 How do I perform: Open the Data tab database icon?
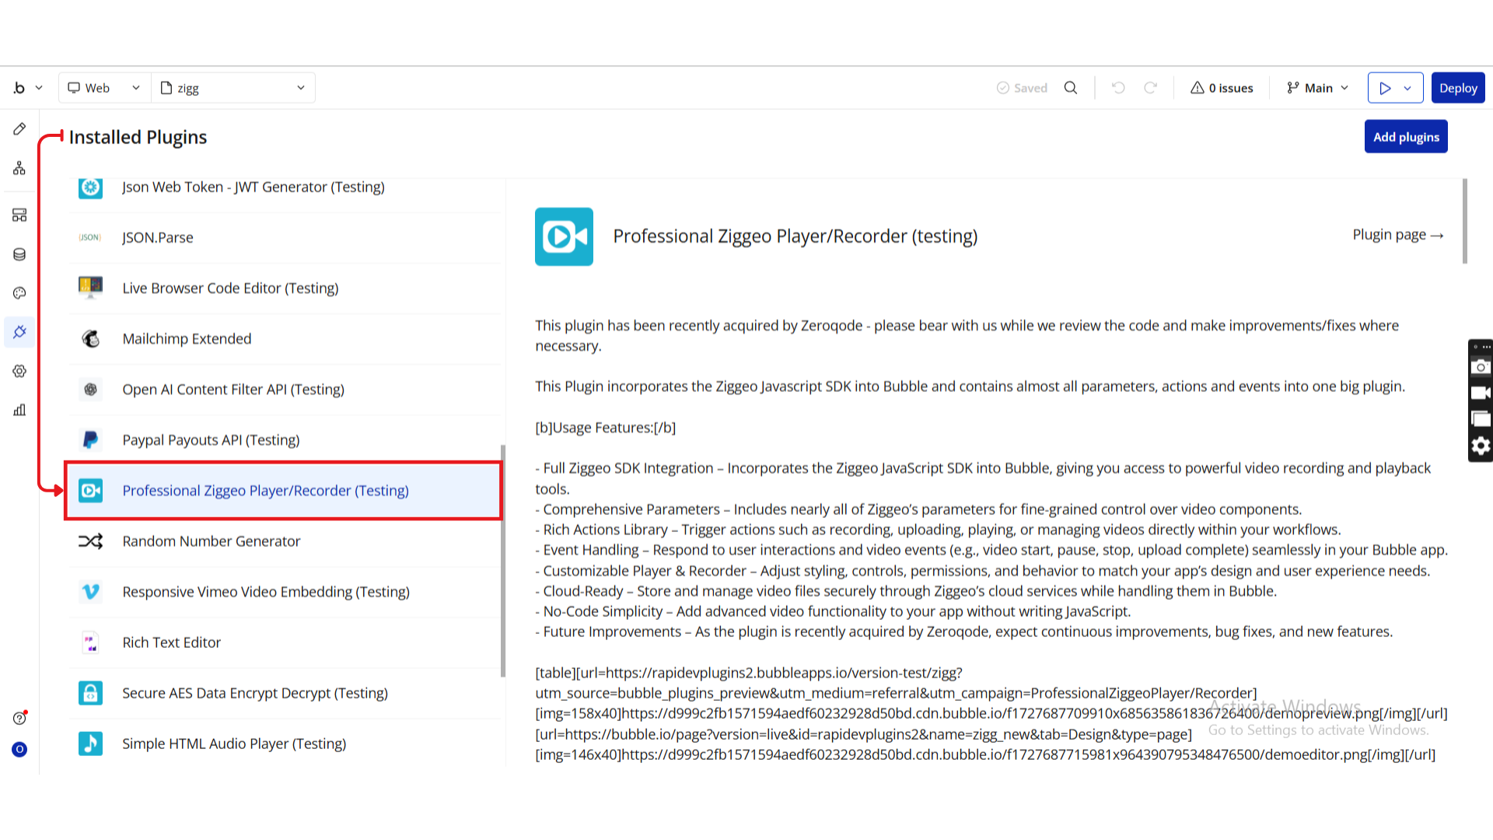pos(19,254)
